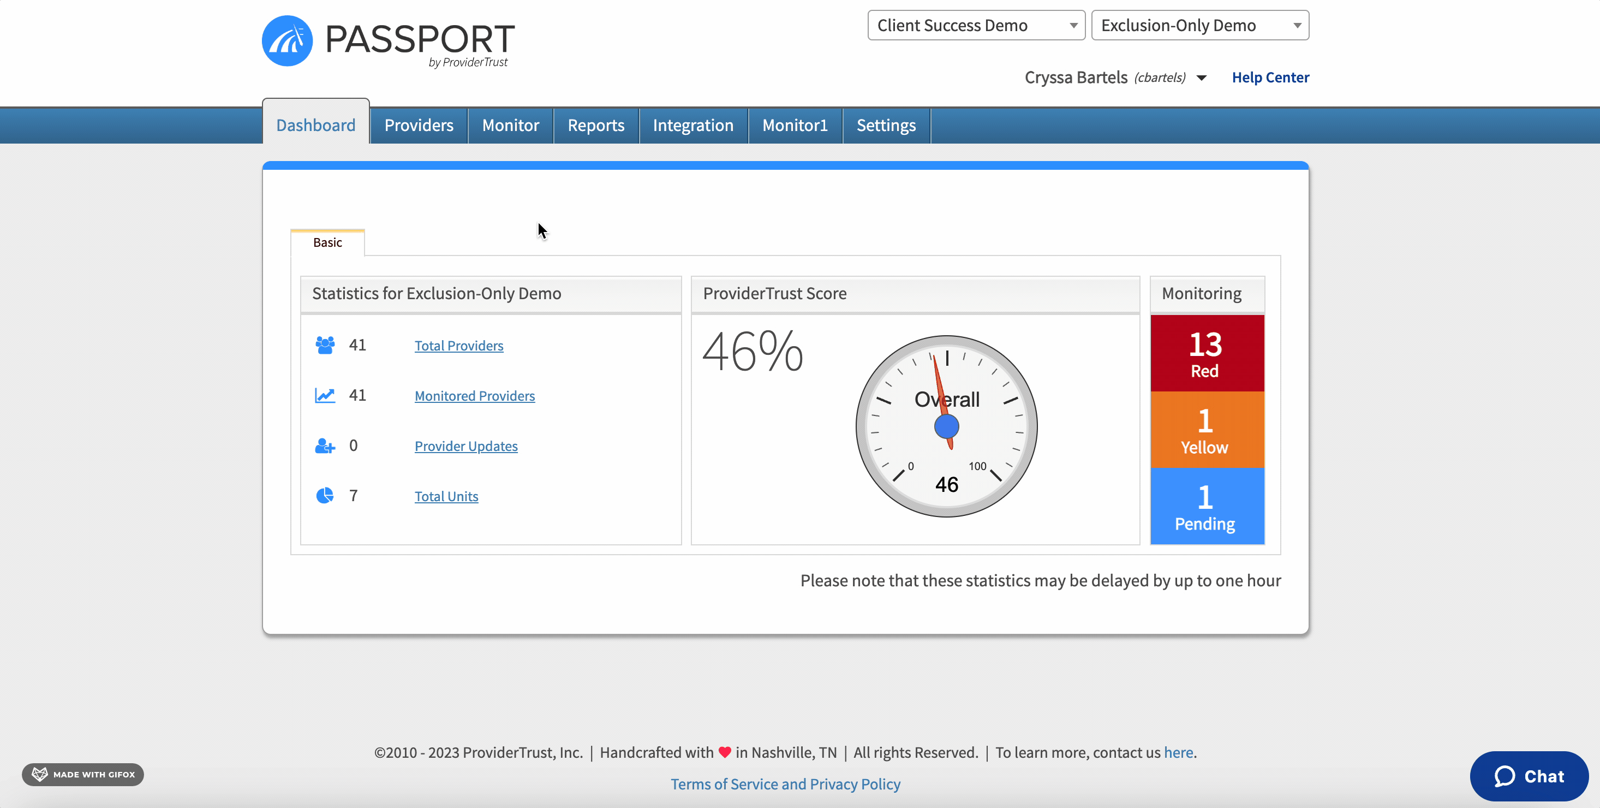Open the Integration tab
The image size is (1600, 808).
pos(693,125)
